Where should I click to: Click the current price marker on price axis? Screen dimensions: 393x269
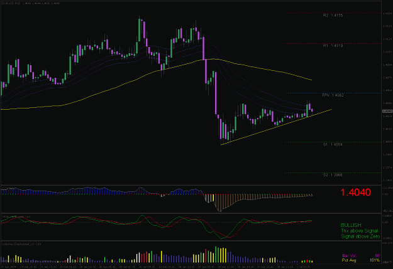click(387, 111)
